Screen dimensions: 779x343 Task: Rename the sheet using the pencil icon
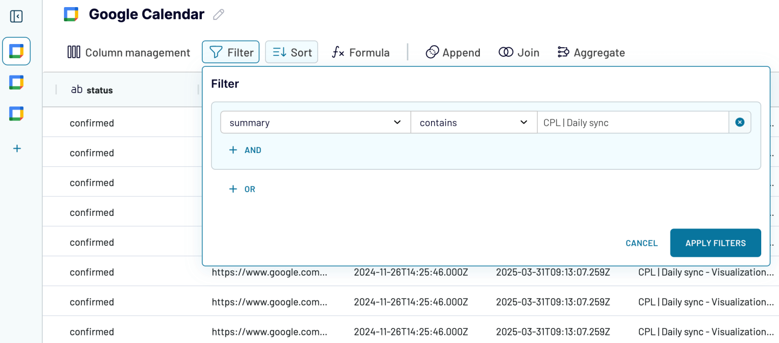(x=218, y=15)
